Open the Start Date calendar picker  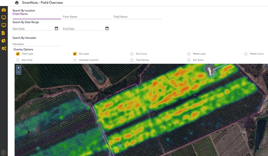coord(57,28)
